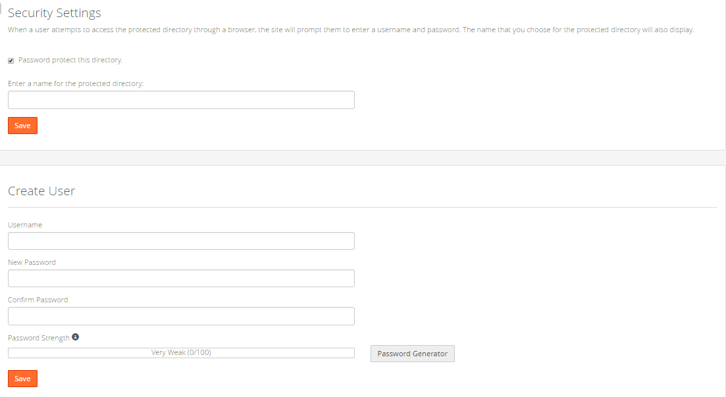
Task: Click the Create User heading
Action: (41, 191)
